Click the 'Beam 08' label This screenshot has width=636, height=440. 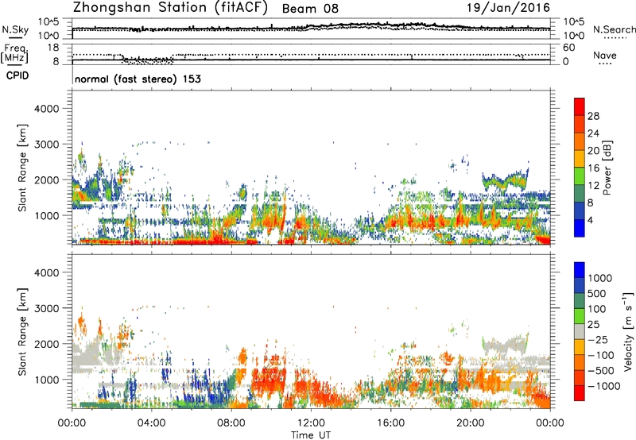[x=310, y=9]
